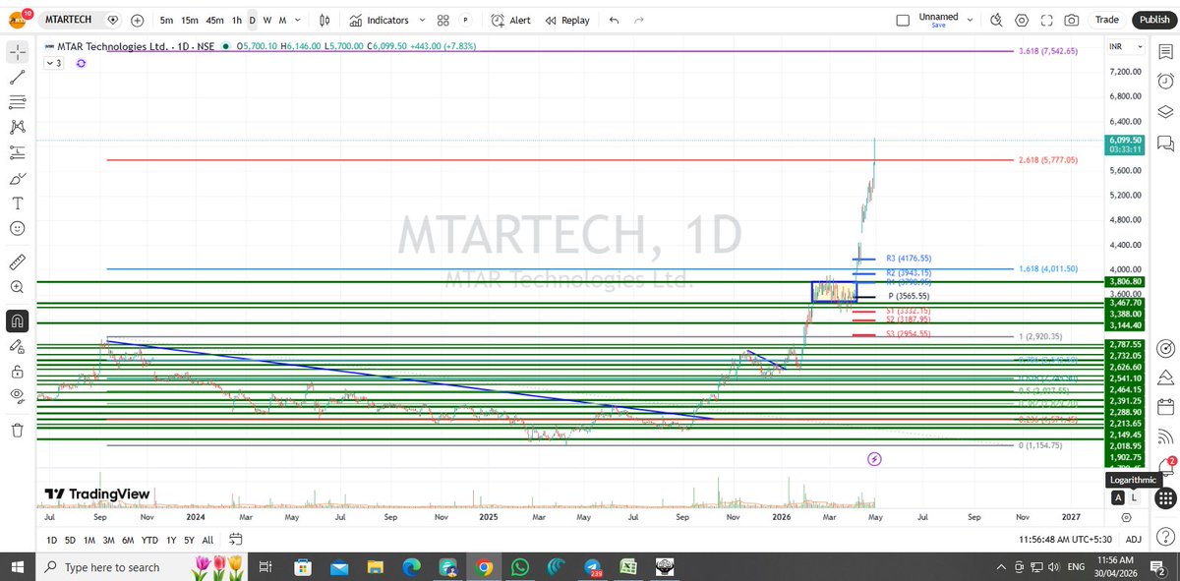
Task: Open the candlestick chart type menu
Action: (x=325, y=20)
